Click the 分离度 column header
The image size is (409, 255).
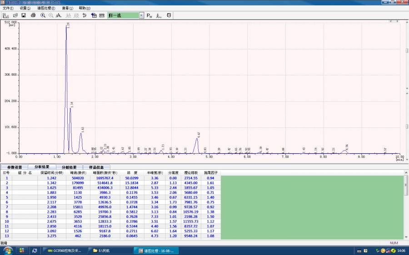click(173, 173)
